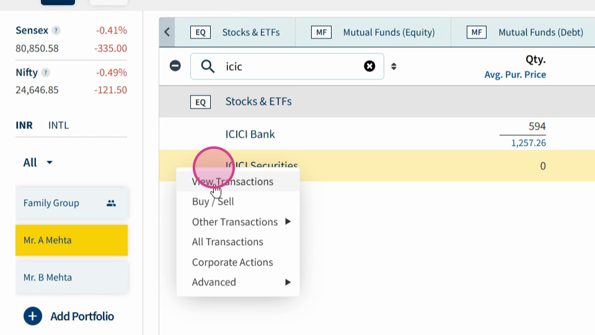Click the Family Group people icon
Image resolution: width=595 pixels, height=335 pixels.
111,203
